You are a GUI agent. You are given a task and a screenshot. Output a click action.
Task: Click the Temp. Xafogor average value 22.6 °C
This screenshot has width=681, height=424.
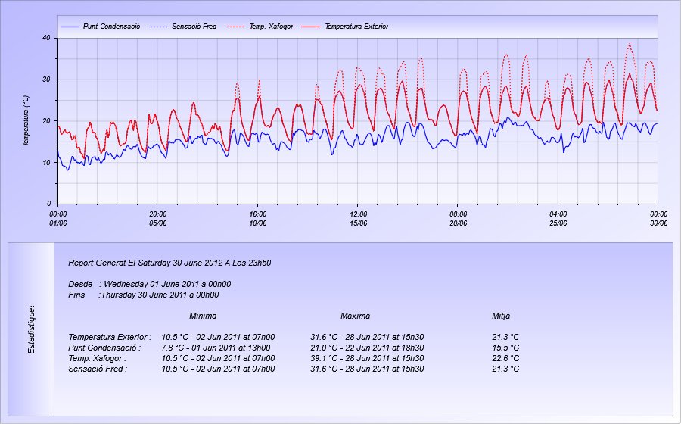click(505, 358)
